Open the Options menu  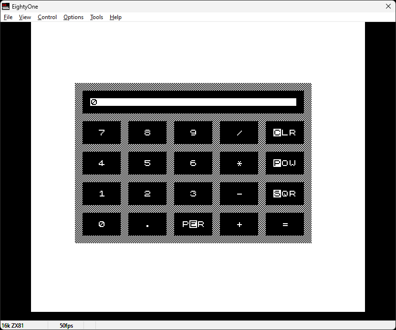tap(73, 17)
